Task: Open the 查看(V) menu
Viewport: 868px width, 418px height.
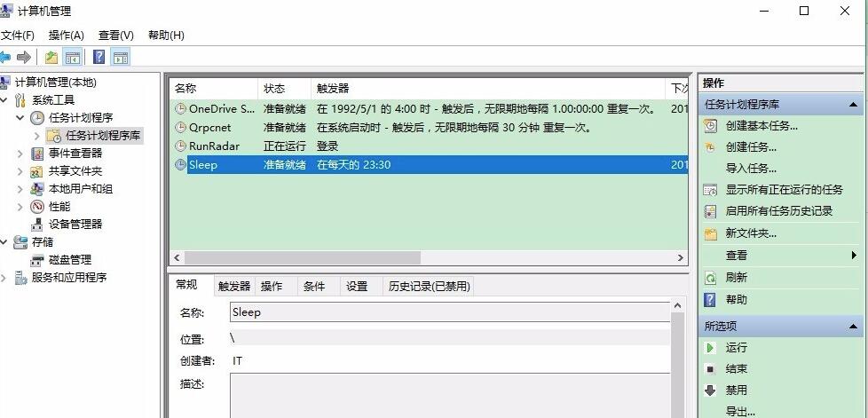Action: (115, 35)
